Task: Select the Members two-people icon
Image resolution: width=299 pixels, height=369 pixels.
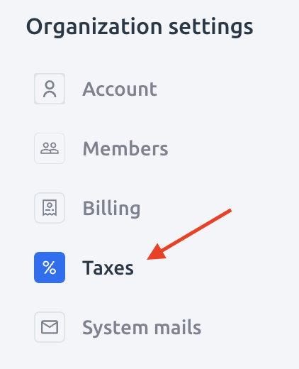Action: point(50,148)
